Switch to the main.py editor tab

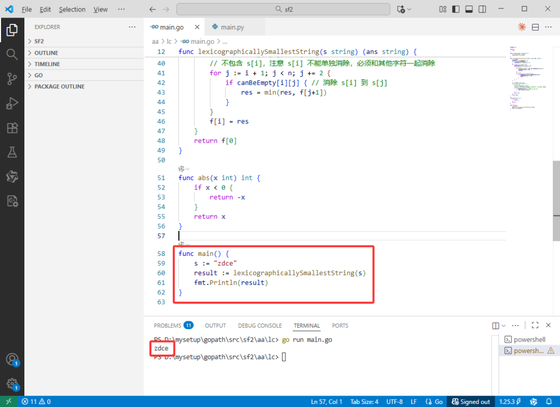(x=232, y=27)
